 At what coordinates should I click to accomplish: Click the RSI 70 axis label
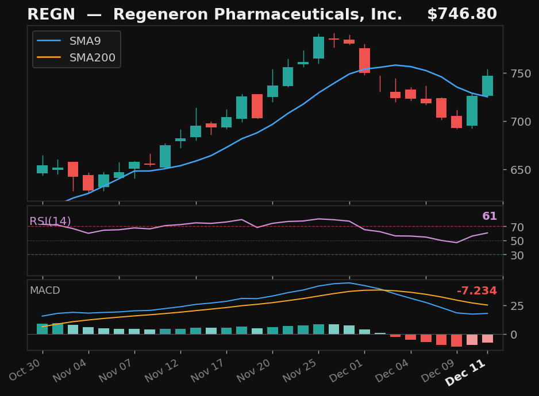(x=517, y=227)
